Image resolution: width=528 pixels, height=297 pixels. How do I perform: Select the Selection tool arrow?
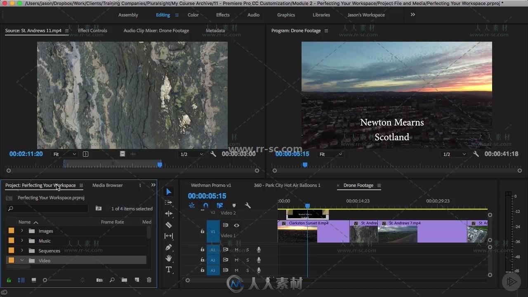[169, 192]
